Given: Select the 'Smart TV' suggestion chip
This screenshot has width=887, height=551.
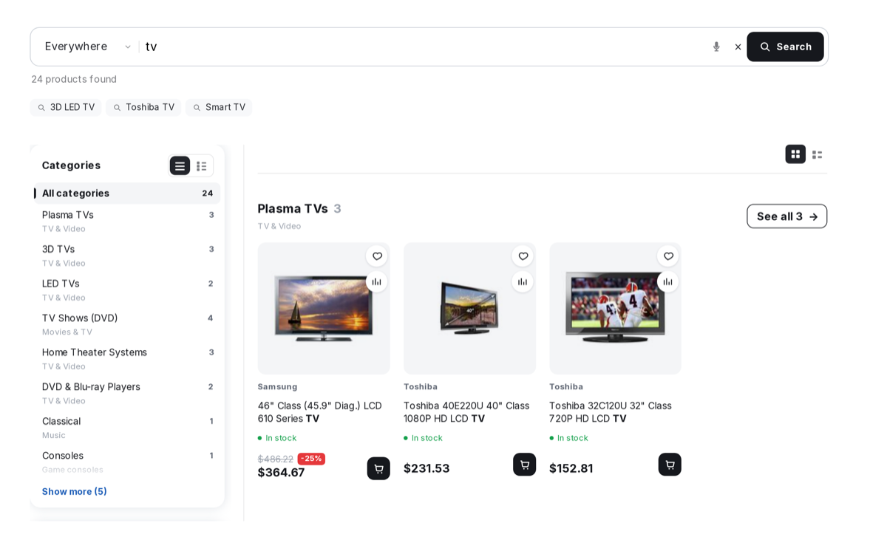Looking at the screenshot, I should point(219,107).
